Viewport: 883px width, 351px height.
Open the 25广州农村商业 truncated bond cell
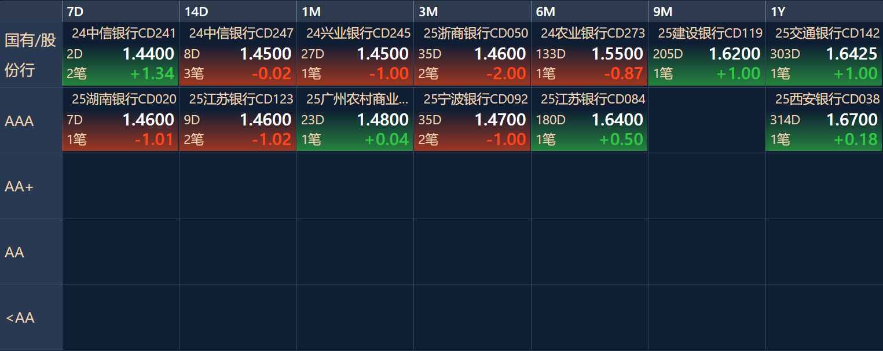click(x=355, y=120)
